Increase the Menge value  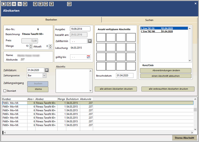click(x=31, y=45)
